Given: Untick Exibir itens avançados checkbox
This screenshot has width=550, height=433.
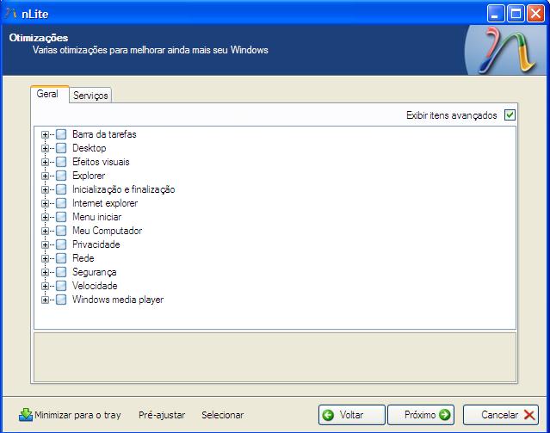Looking at the screenshot, I should [x=510, y=115].
